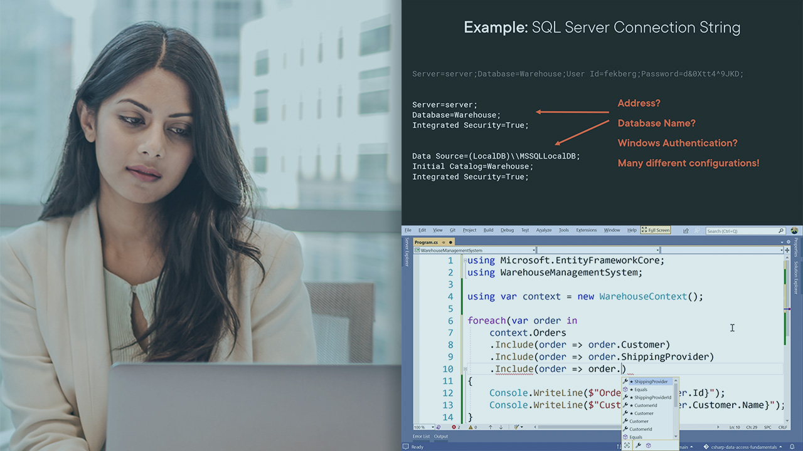
Task: Open the editor zoom 100% dropdown
Action: point(433,426)
